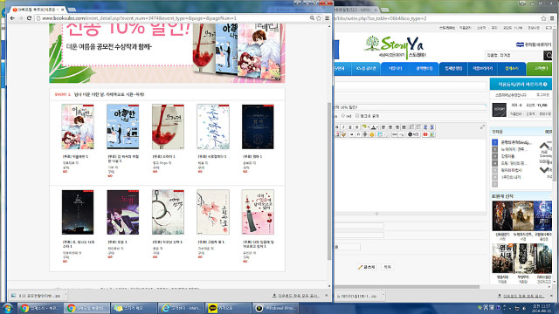
Task: Open the font color dropdown arrow
Action: click(x=376, y=127)
